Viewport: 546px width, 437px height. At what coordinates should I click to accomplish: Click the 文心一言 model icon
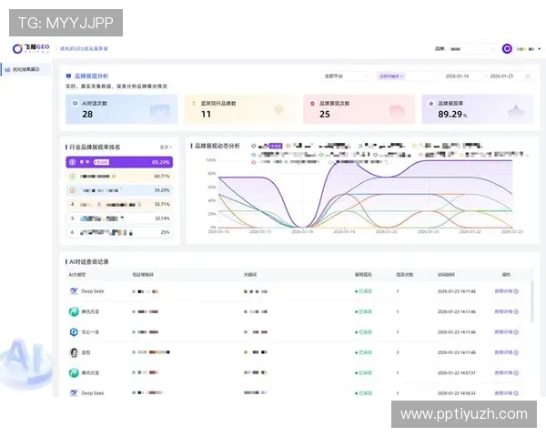[74, 331]
